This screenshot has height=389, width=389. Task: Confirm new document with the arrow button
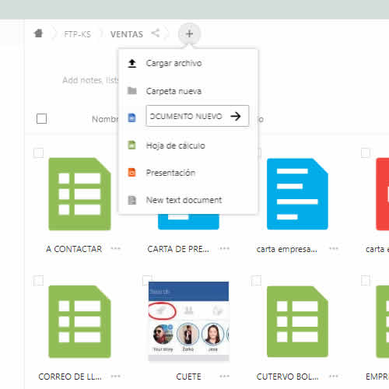click(x=236, y=116)
